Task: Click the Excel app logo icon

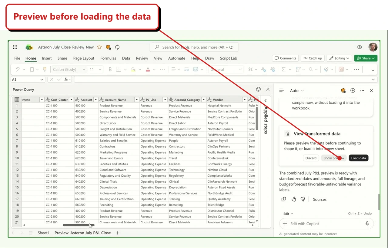Action: 29,47
